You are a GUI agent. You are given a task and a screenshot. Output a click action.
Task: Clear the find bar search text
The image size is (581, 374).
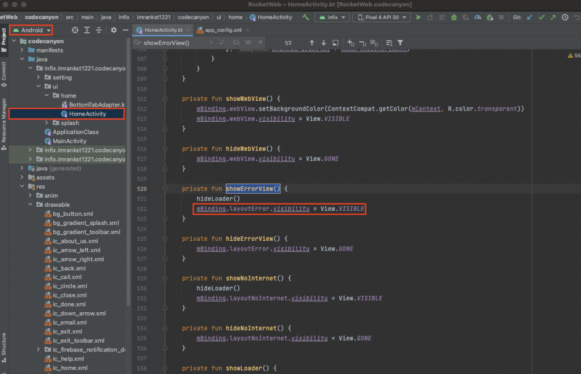tap(211, 42)
